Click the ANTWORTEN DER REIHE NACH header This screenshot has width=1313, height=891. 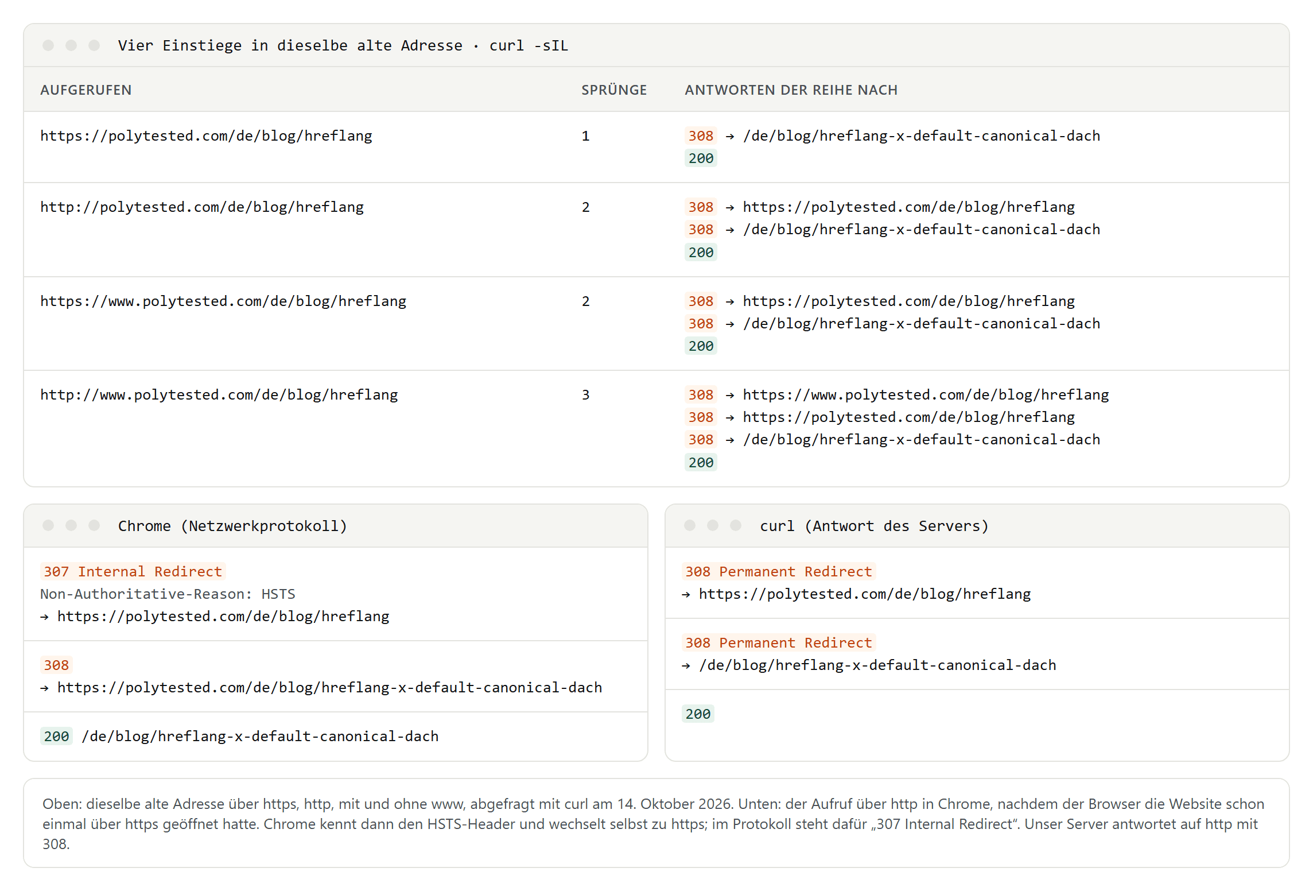(x=791, y=90)
